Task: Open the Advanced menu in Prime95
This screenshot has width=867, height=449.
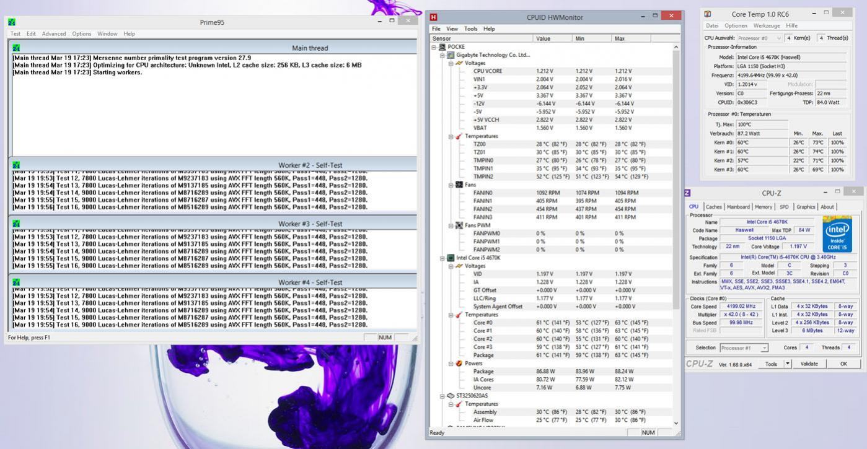Action: (x=54, y=33)
